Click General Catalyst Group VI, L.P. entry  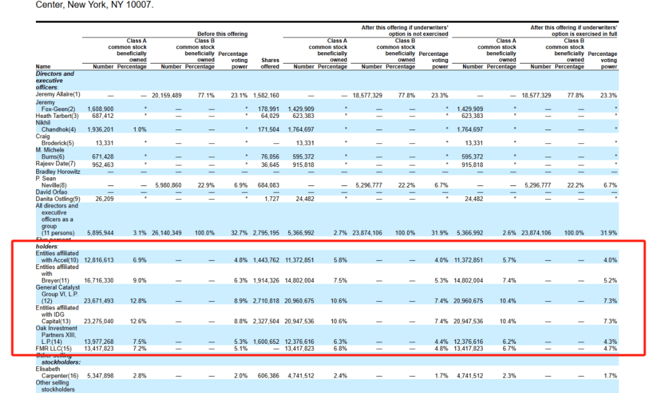(x=58, y=294)
